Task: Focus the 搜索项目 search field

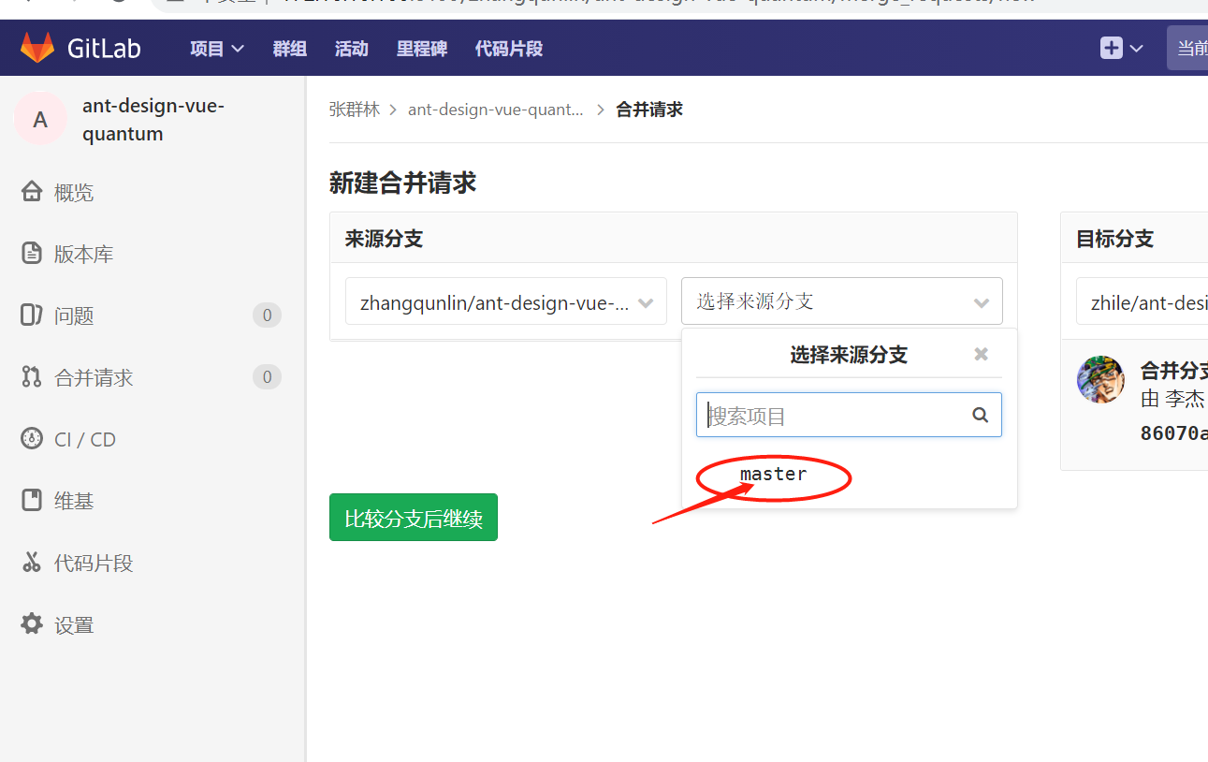Action: point(849,415)
